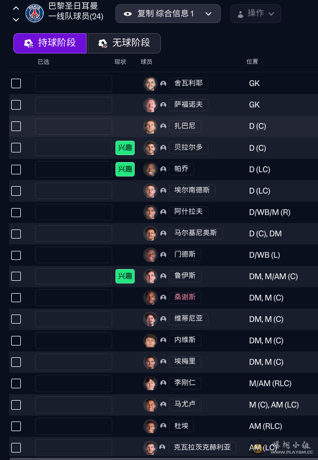This screenshot has height=460, width=318.
Task: Click the eye icon on the view selector
Action: coord(128,13)
